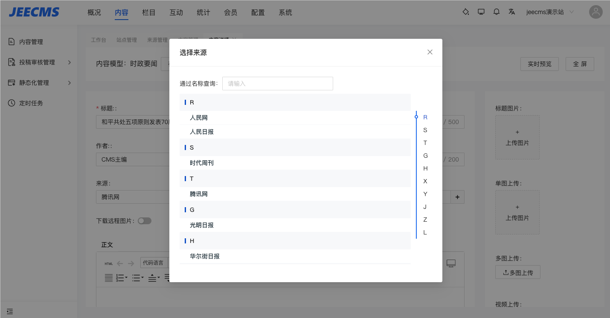Collapse the sidebar with bottom-left icon
The width and height of the screenshot is (610, 318).
[x=10, y=311]
